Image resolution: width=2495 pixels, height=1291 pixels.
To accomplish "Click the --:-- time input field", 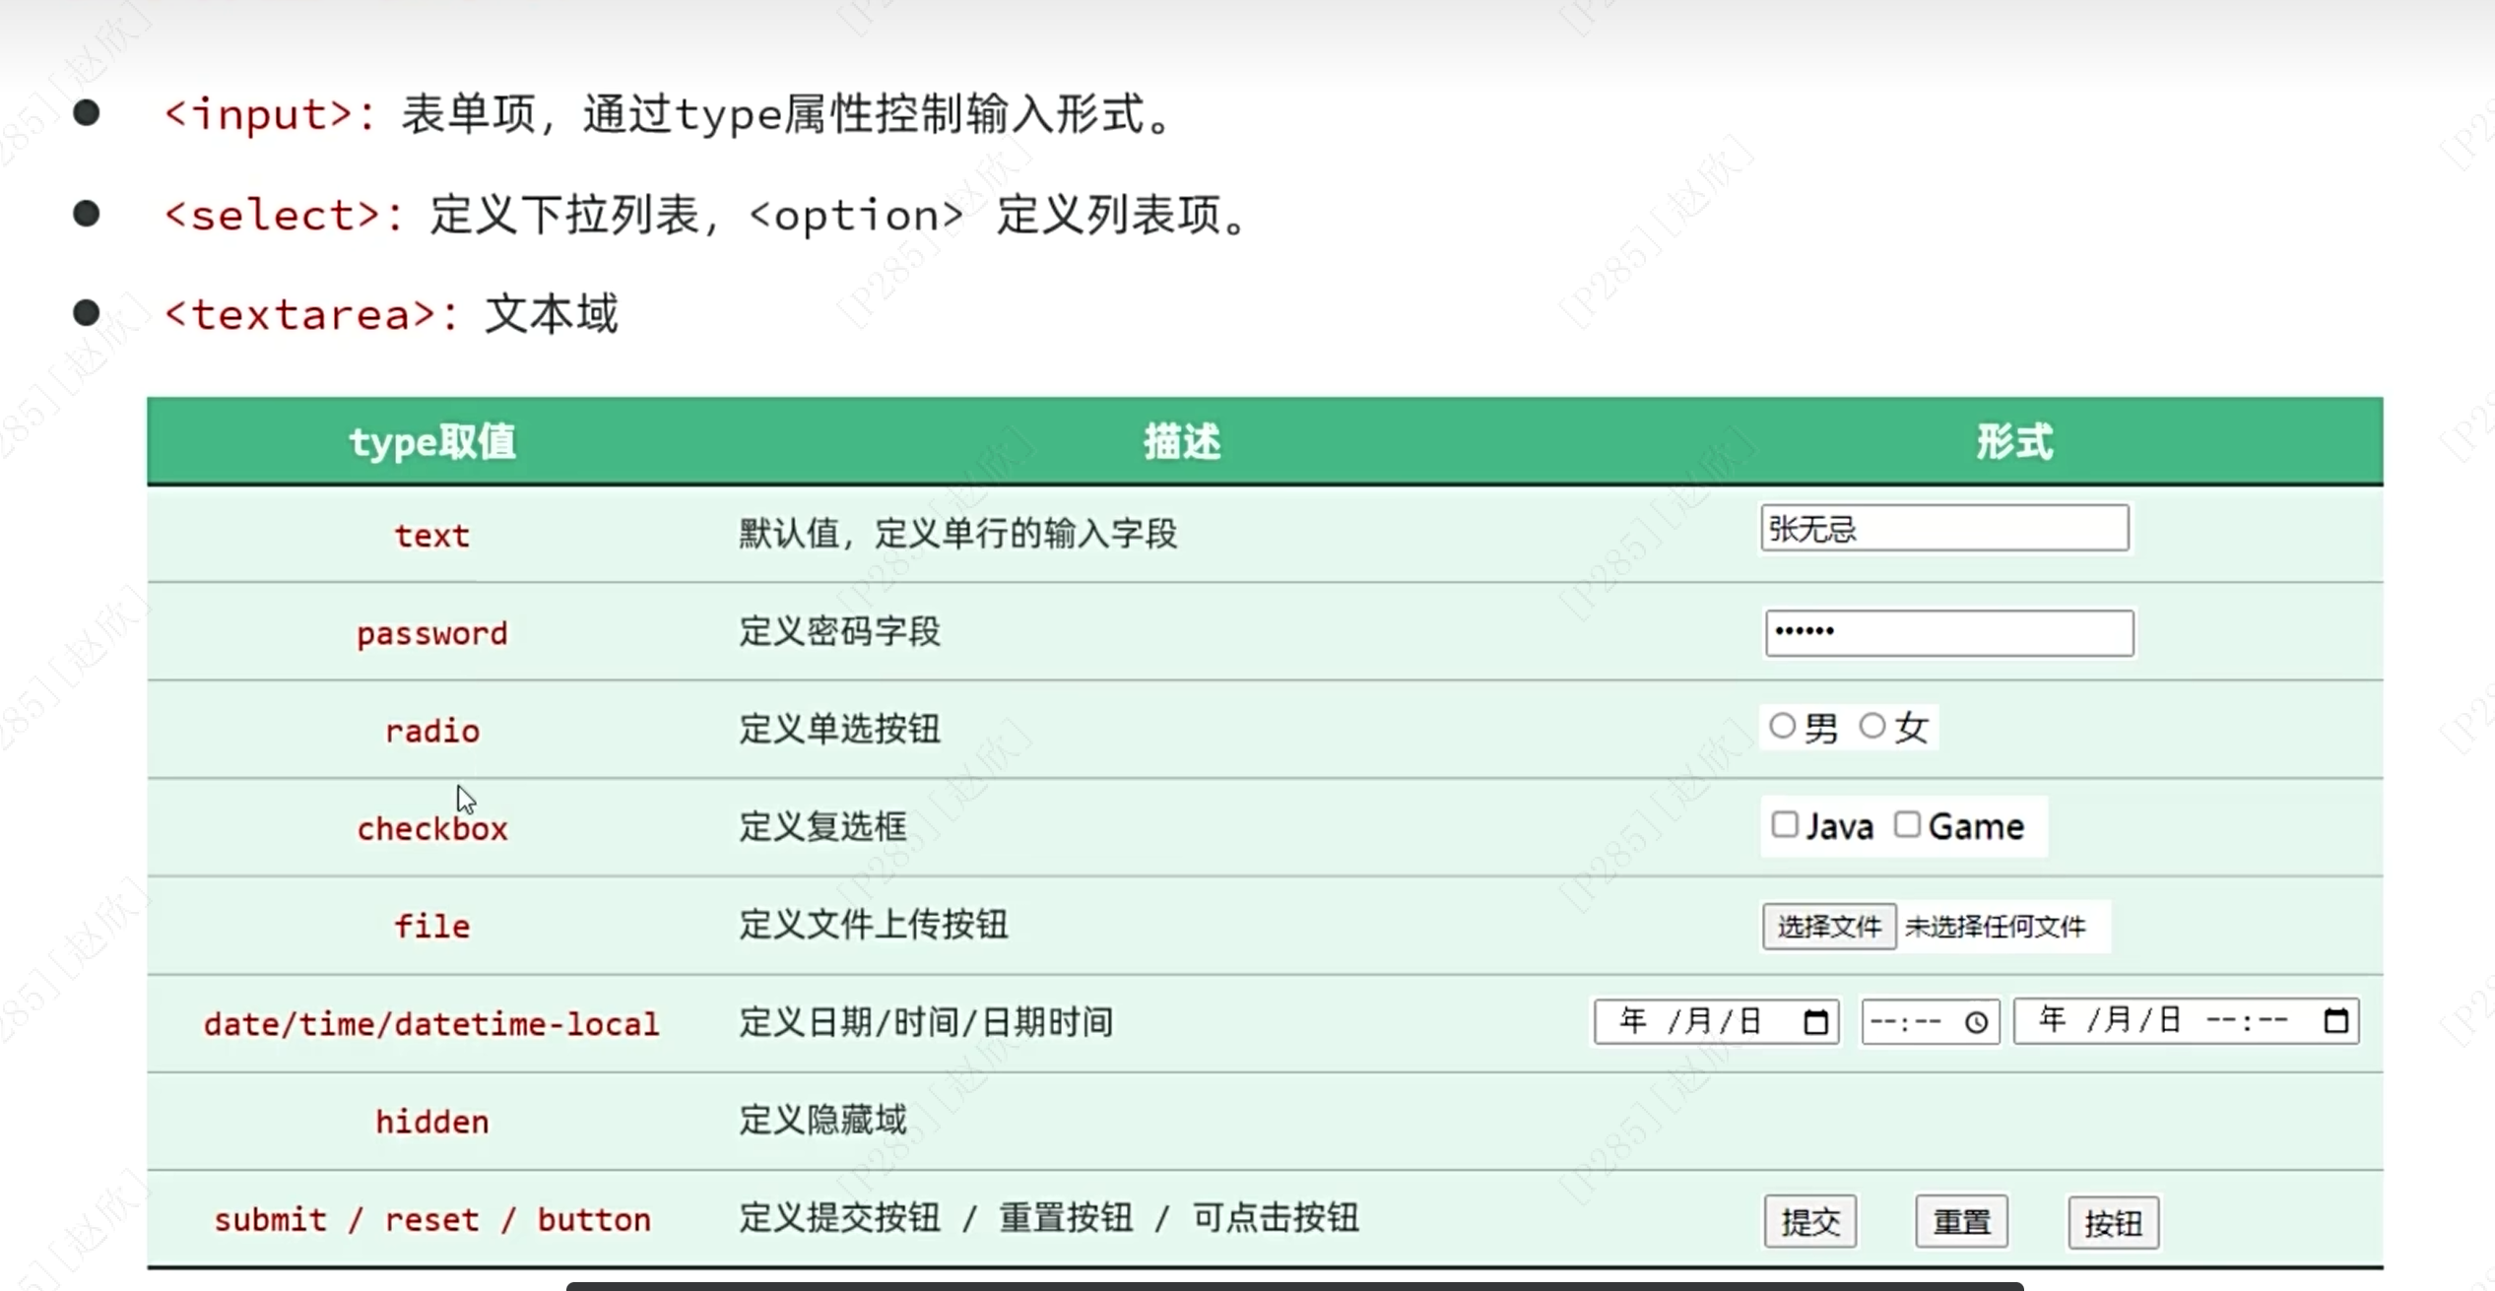I will coord(1911,1022).
